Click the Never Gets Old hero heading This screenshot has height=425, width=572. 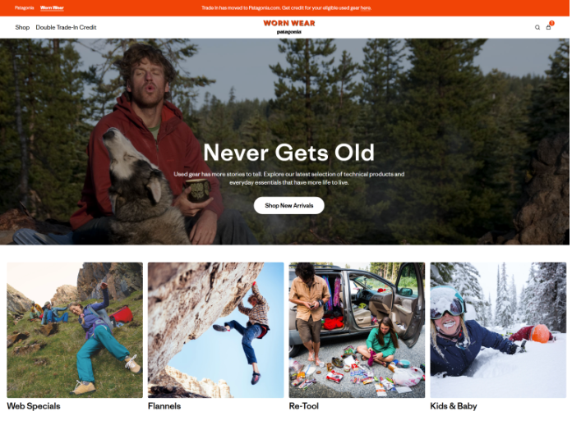289,153
